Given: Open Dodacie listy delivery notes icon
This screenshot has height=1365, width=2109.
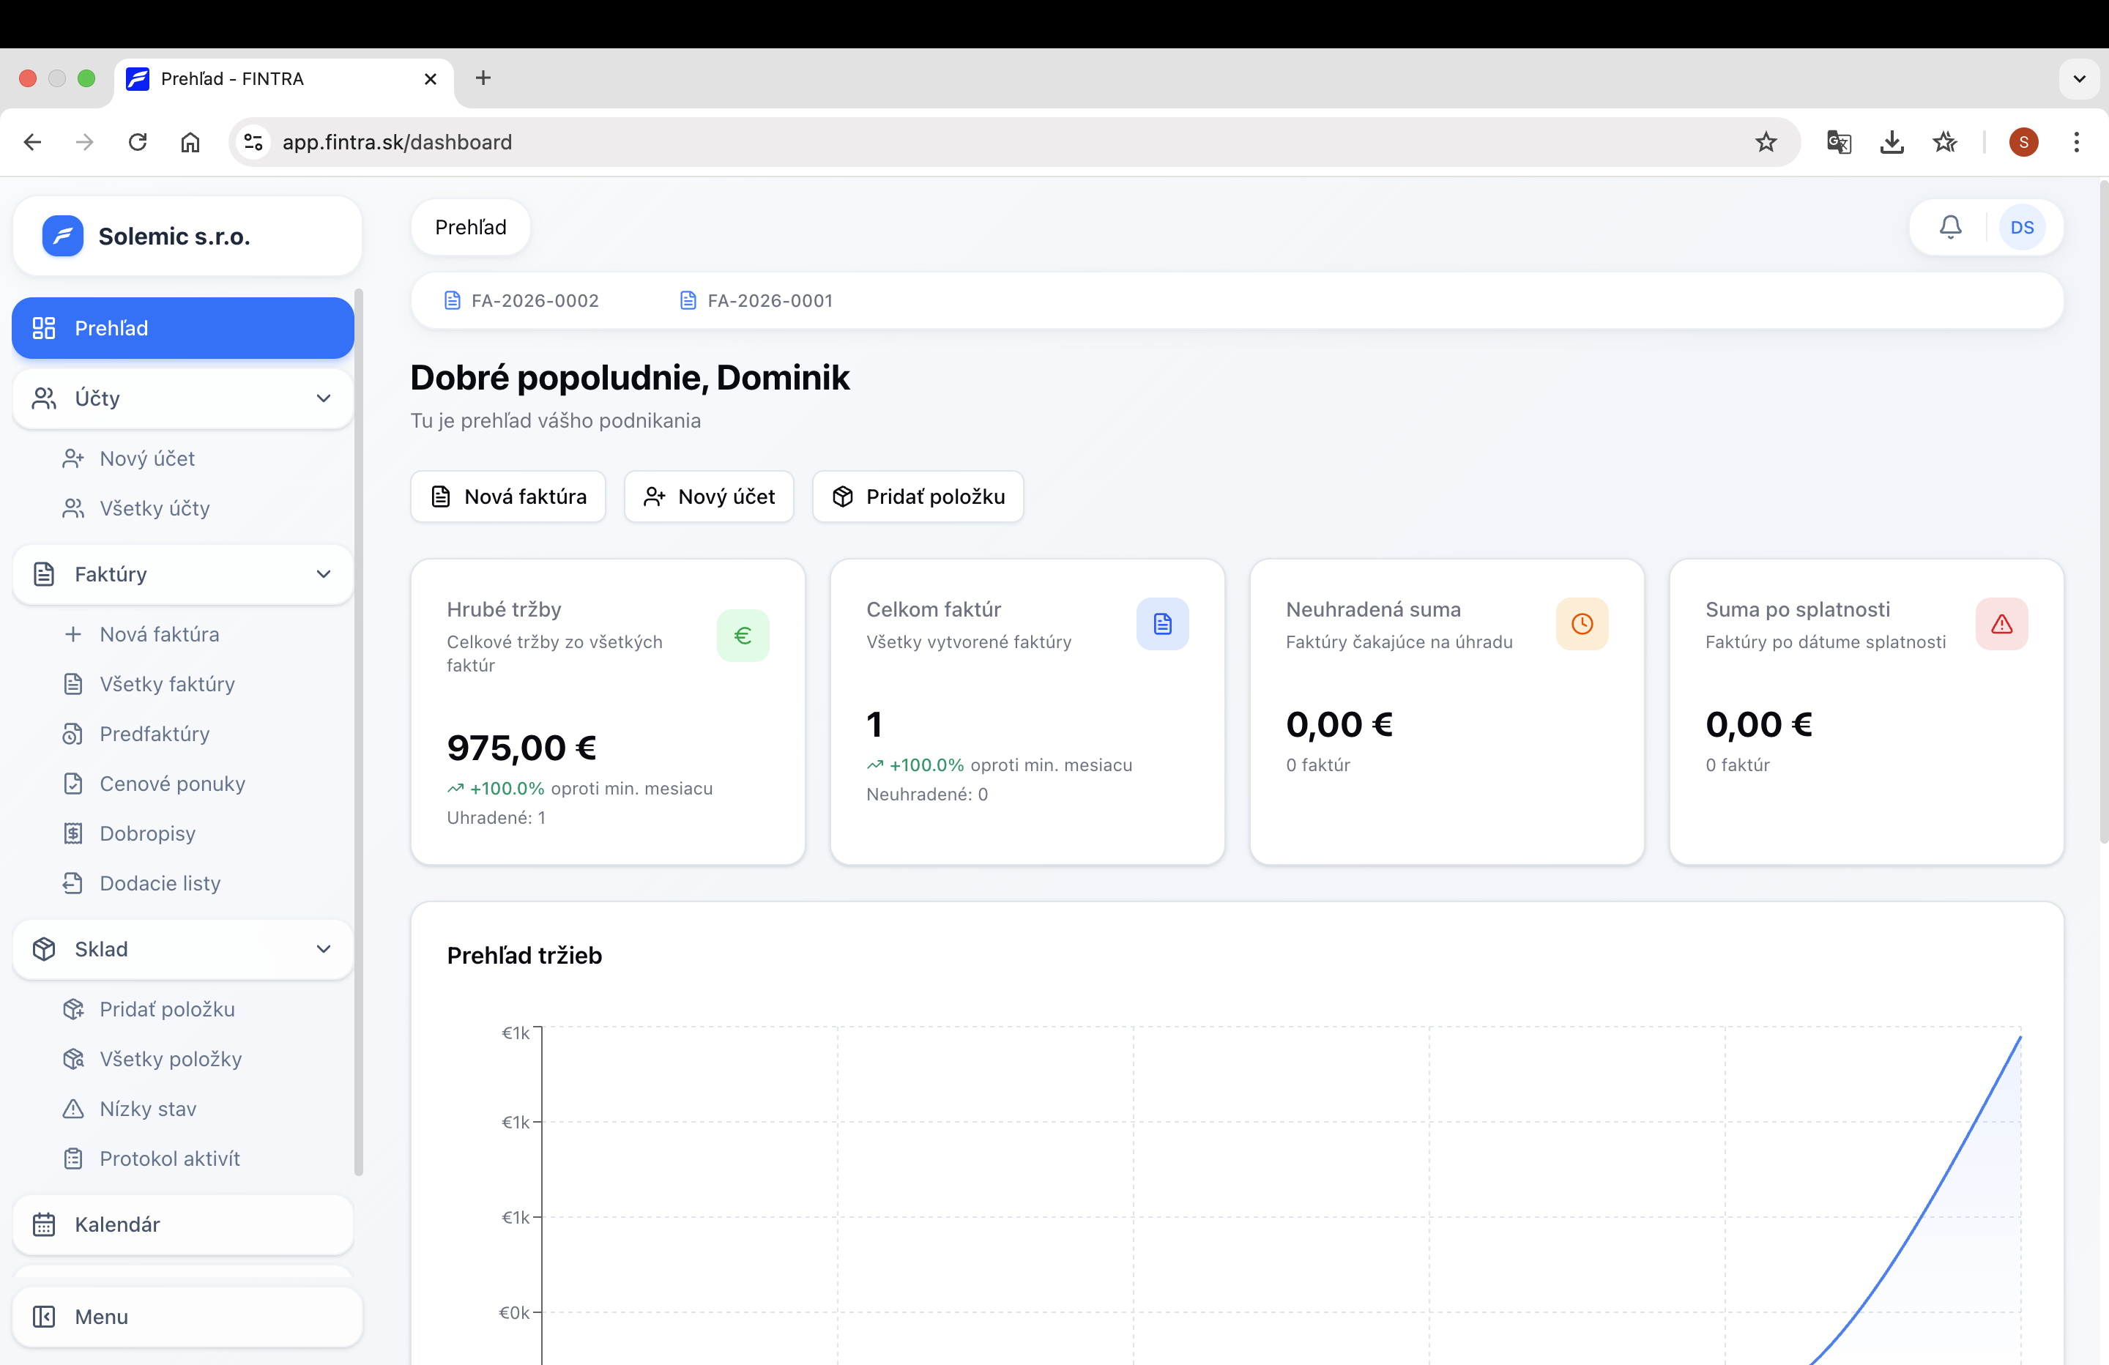Looking at the screenshot, I should click(x=73, y=883).
